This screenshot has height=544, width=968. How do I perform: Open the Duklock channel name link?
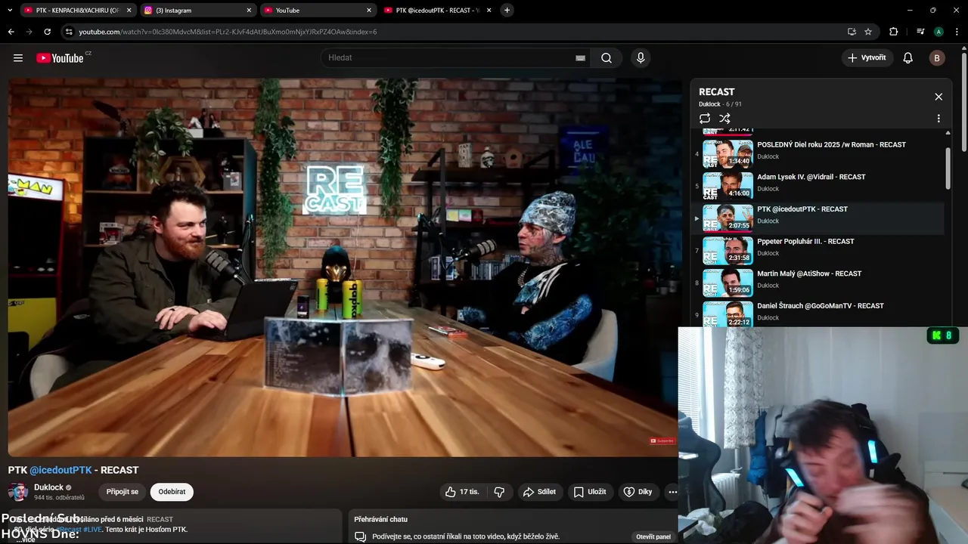[x=48, y=488]
